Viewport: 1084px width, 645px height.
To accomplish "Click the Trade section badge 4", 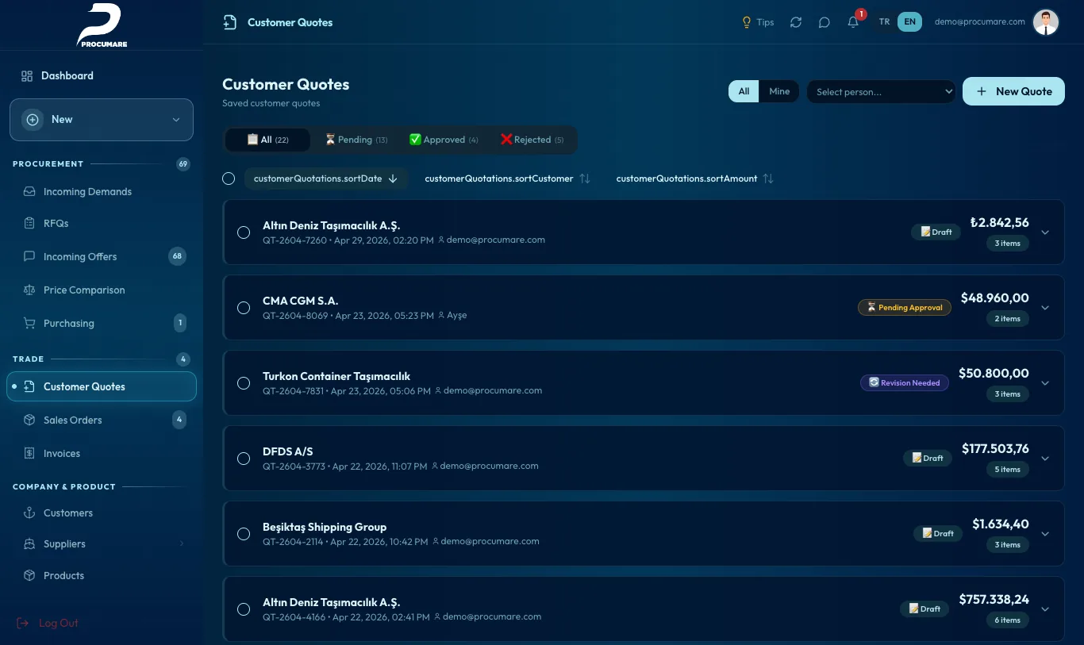I will click(183, 359).
